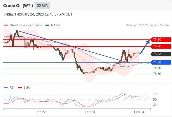Click the RSI legend label
The height and width of the screenshot is (117, 172).
(12, 88)
